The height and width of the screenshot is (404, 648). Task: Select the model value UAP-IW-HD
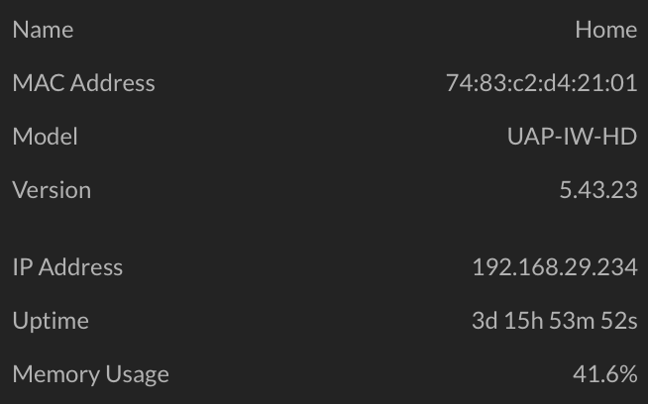572,137
